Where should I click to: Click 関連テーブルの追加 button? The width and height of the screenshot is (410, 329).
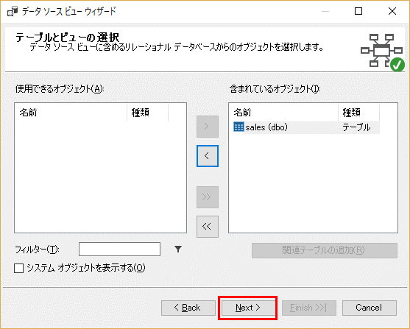point(325,250)
